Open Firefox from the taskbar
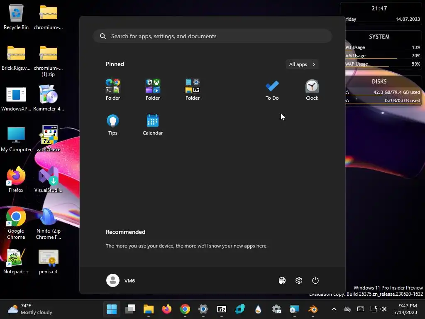Viewport: 425px width, 319px height. pyautogui.click(x=167, y=309)
